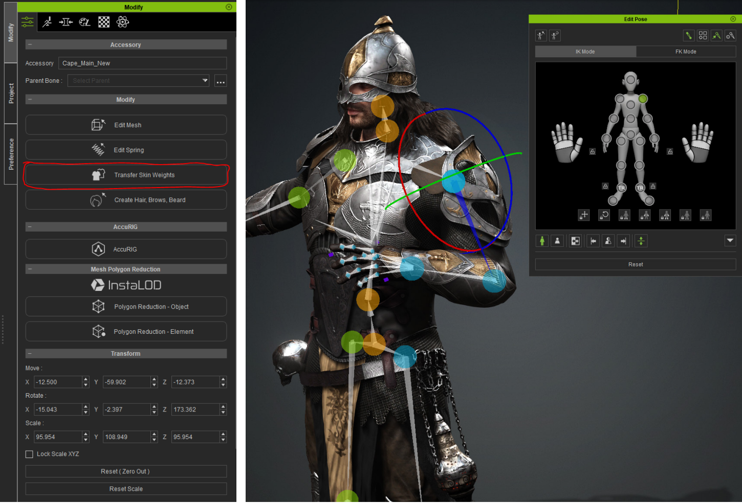Click Reset button in Edit Pose panel
The height and width of the screenshot is (503, 742).
click(636, 265)
